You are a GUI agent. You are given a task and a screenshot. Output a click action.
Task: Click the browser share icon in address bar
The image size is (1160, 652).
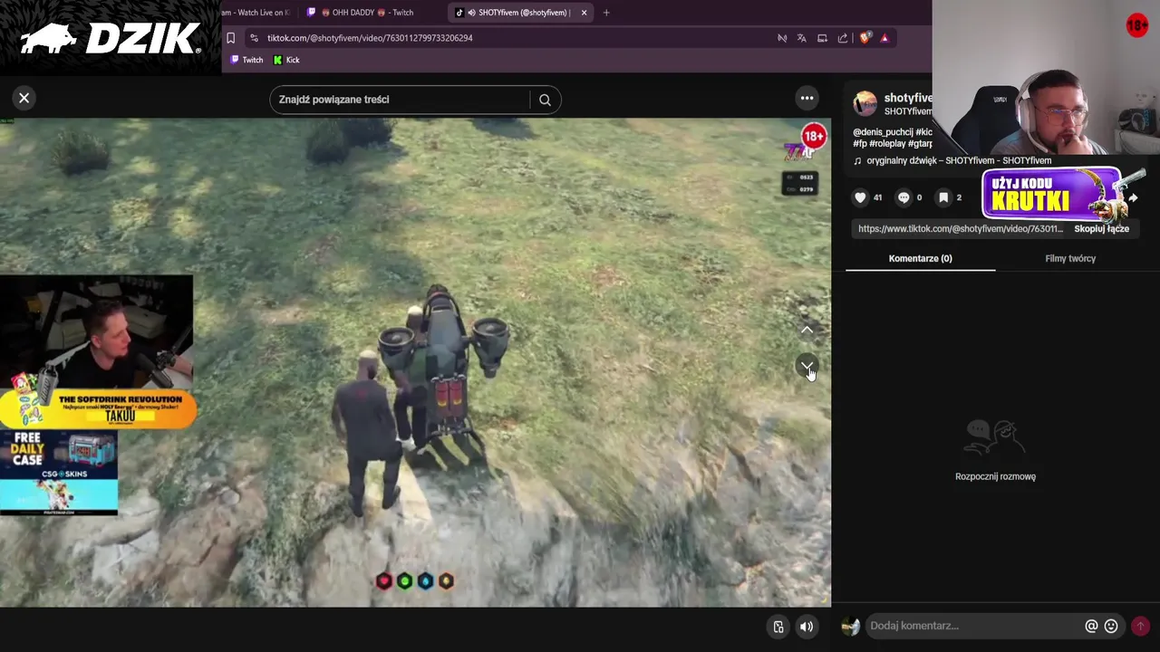coord(843,38)
